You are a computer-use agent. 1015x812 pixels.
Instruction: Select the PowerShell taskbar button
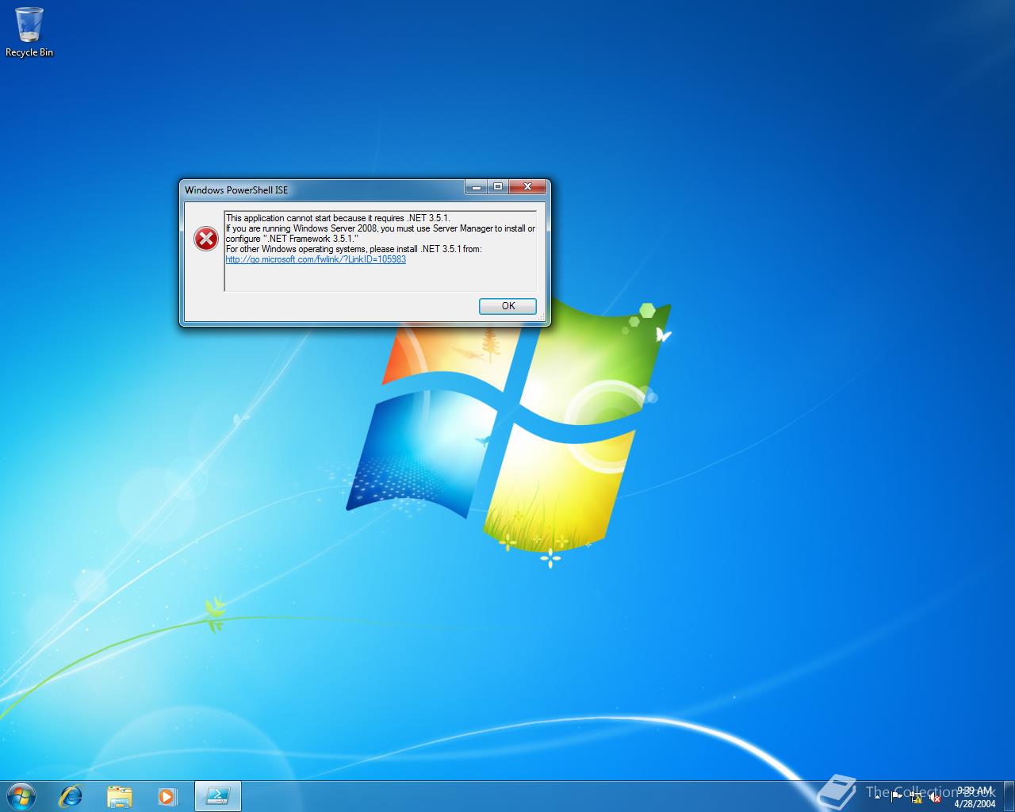tap(218, 795)
